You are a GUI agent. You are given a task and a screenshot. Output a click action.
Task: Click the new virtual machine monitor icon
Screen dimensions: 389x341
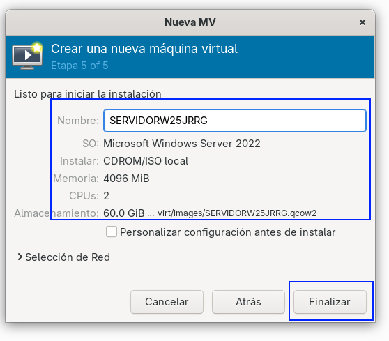point(27,56)
